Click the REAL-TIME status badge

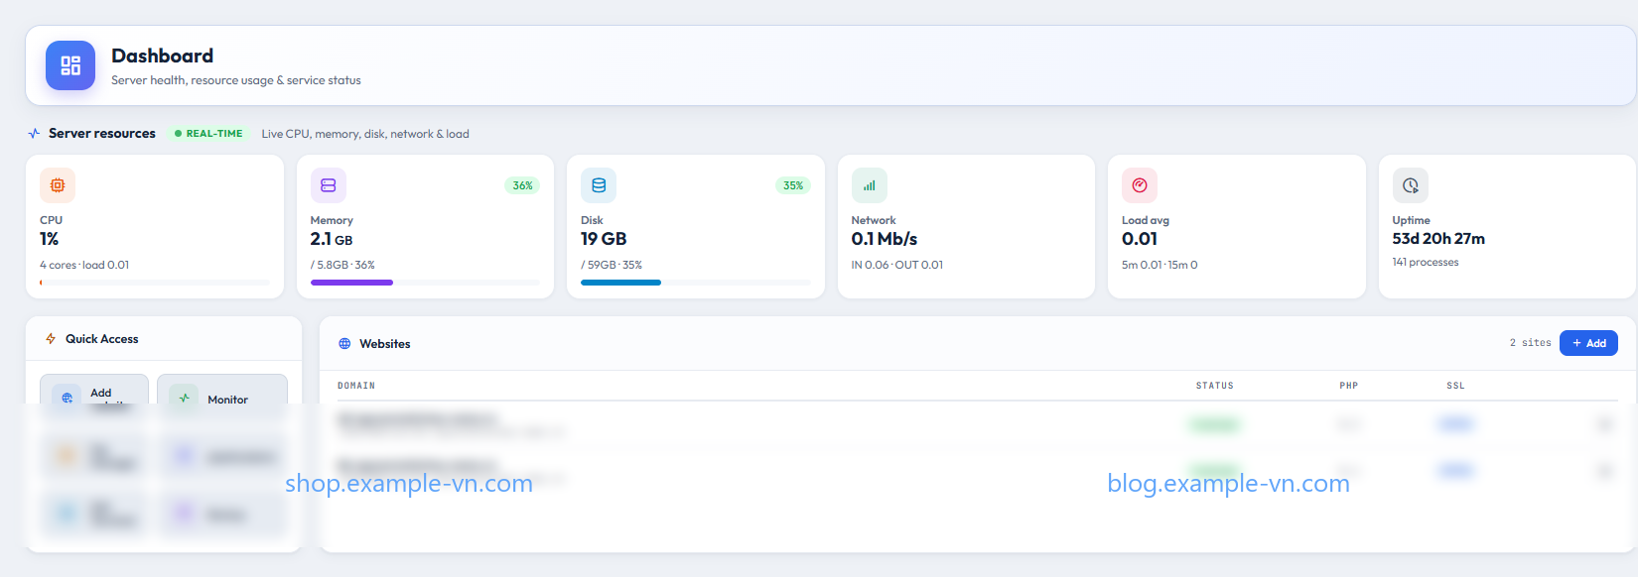[x=208, y=133]
